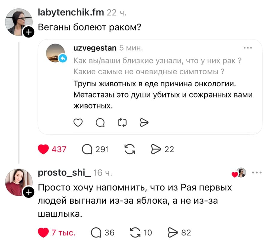Viewport: 270px width, 245px height.
Task: Open comments on uzvegestan's quoted post
Action: 100,123
